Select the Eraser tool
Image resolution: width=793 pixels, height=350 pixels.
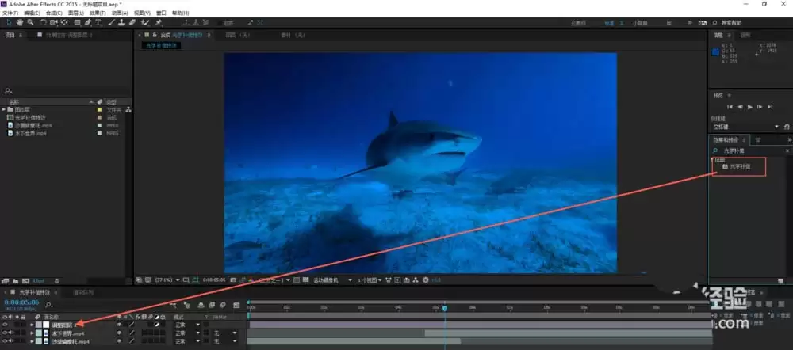(132, 22)
